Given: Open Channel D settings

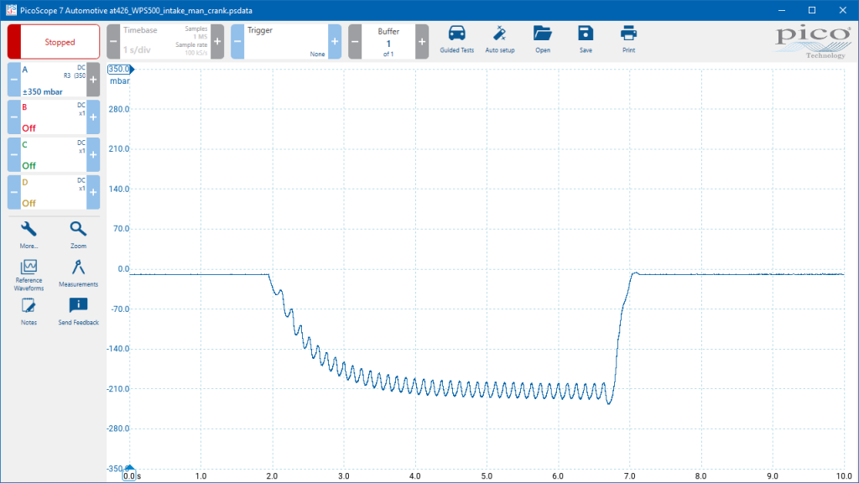Looking at the screenshot, I should (54, 192).
